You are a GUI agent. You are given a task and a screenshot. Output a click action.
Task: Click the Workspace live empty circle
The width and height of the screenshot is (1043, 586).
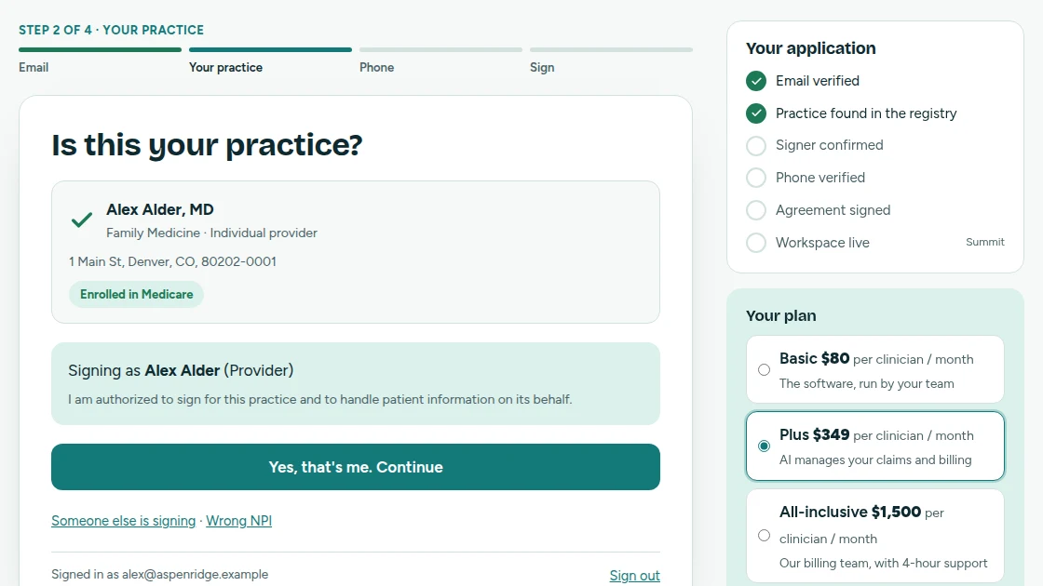755,243
